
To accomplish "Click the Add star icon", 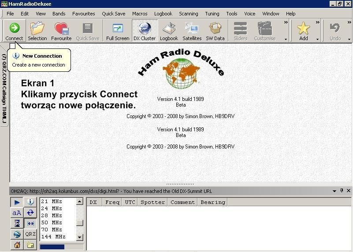I will [x=304, y=31].
